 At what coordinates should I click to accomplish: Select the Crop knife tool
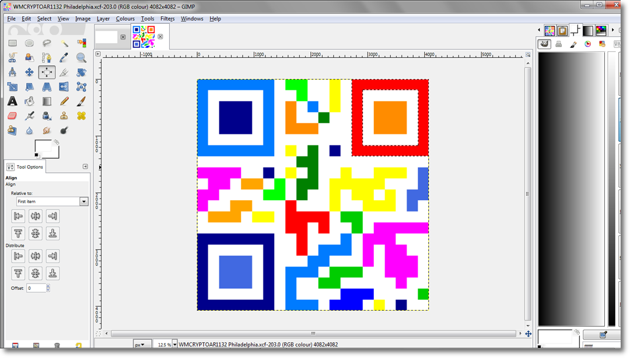[x=64, y=72]
